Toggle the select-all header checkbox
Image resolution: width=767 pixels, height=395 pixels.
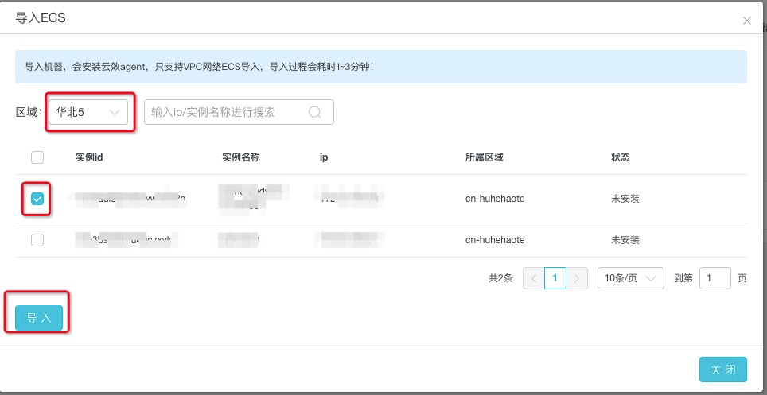[37, 157]
